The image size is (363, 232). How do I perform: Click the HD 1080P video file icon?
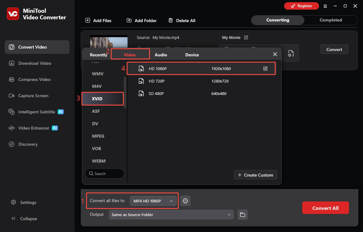click(x=141, y=69)
